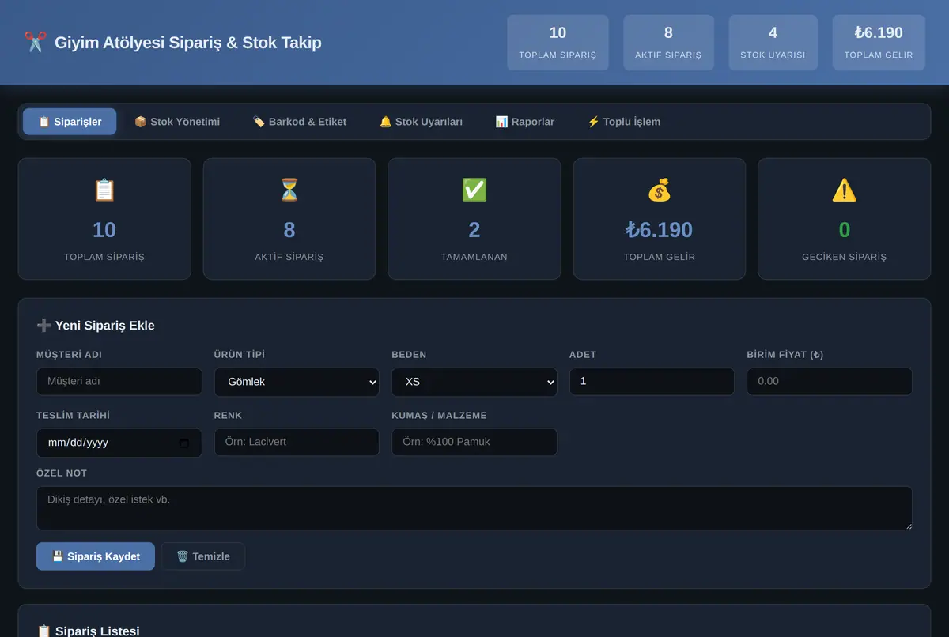The height and width of the screenshot is (637, 949).
Task: Click the hourglass icon on Aktif Sipariş card
Action: [289, 190]
